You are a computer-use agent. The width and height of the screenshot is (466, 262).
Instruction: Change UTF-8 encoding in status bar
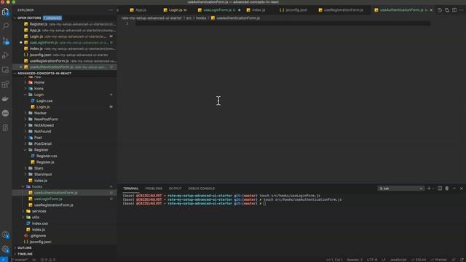[x=371, y=260]
